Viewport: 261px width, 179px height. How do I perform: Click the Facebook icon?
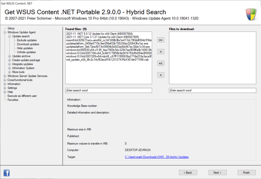(7, 172)
